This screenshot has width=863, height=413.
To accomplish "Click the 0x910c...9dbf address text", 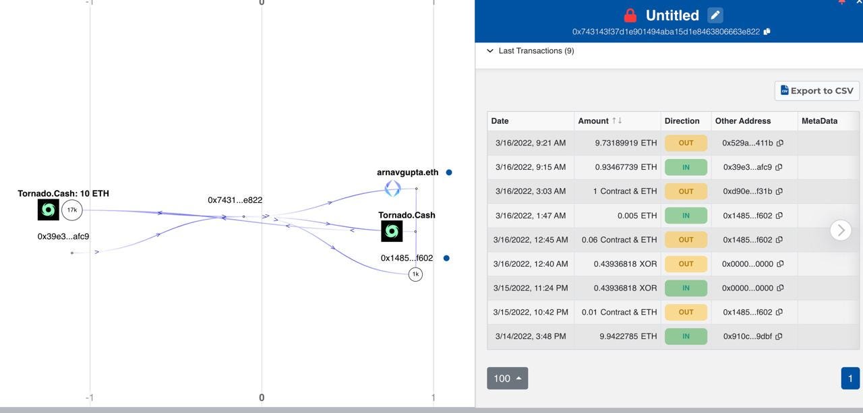I will (x=748, y=336).
